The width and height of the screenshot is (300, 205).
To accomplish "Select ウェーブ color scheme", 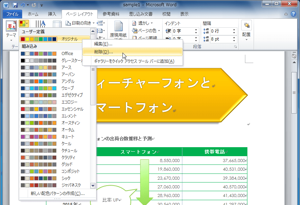I will tap(55, 88).
